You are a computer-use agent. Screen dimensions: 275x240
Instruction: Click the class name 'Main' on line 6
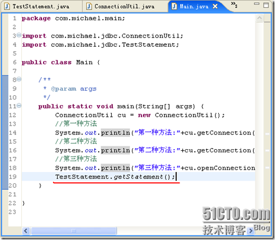[84, 63]
